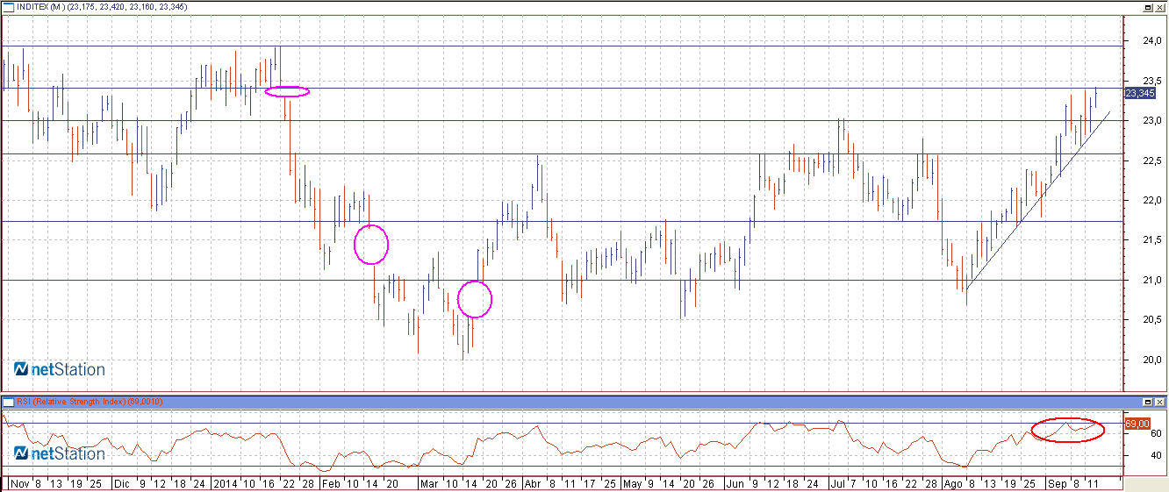
Task: Click the Dic date axis label
Action: tap(123, 483)
